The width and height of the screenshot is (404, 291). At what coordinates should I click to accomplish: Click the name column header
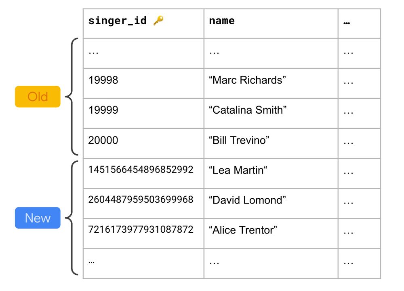[x=271, y=23]
